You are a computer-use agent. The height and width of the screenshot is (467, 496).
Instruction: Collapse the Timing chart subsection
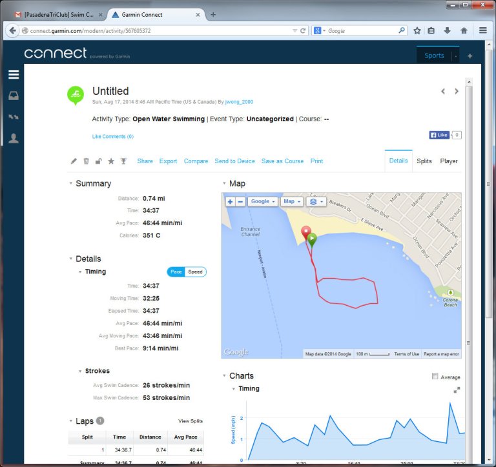(x=233, y=389)
